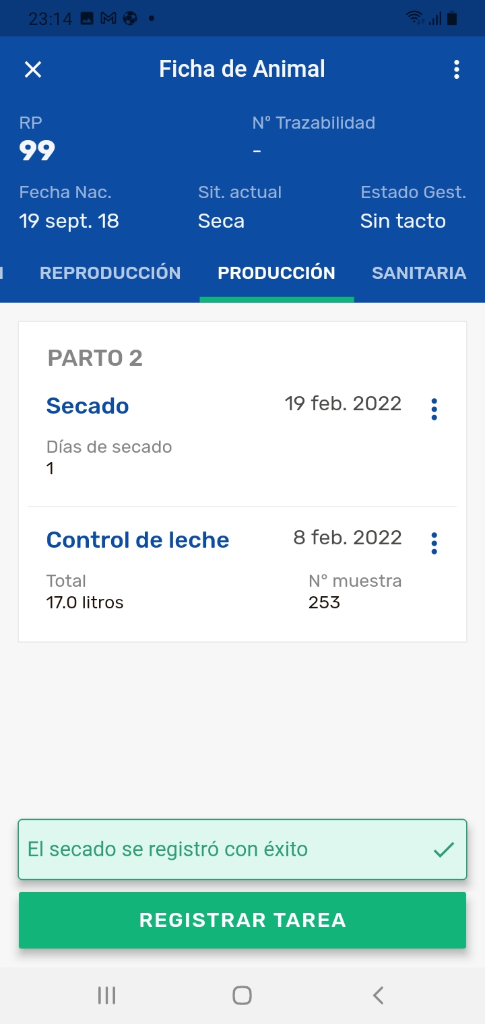
Task: Open options menu for Control de leche
Action: (434, 543)
